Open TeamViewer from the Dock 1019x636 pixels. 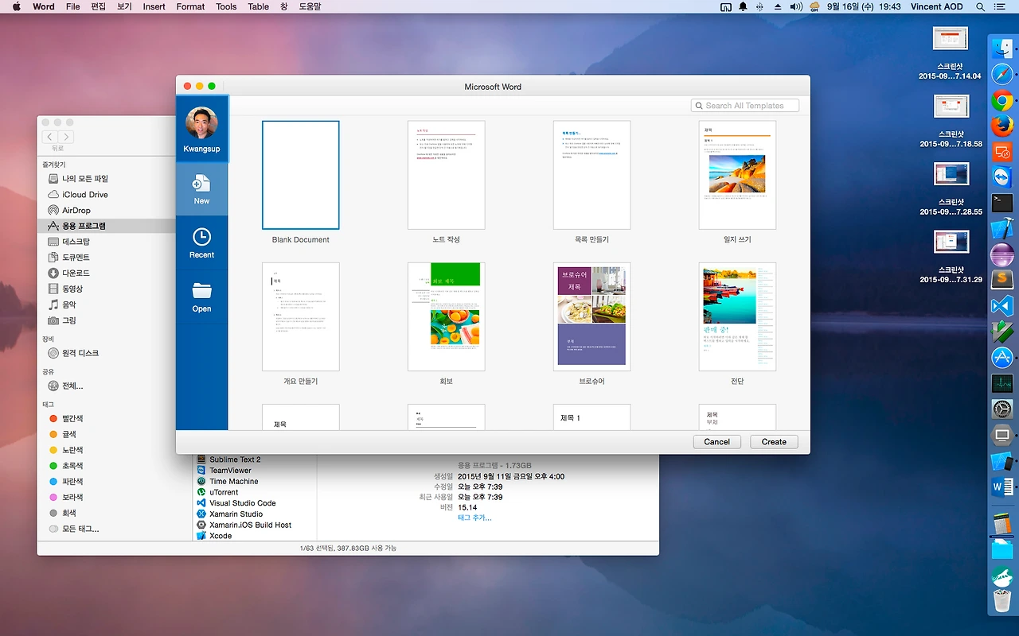(x=1001, y=177)
